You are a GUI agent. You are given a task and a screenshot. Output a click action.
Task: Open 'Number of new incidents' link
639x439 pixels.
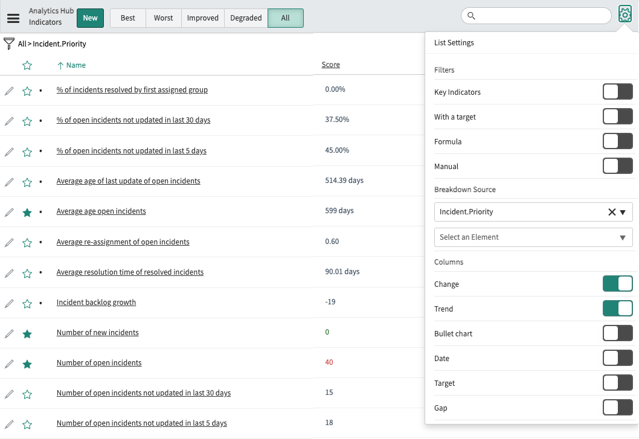tap(97, 333)
